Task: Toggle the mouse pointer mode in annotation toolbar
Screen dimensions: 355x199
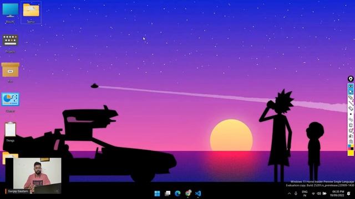Action: 351,92
